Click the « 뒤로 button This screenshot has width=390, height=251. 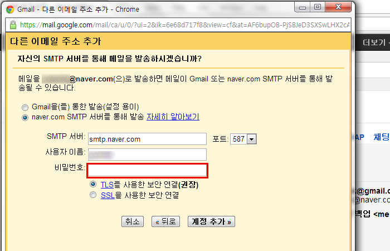coord(165,221)
